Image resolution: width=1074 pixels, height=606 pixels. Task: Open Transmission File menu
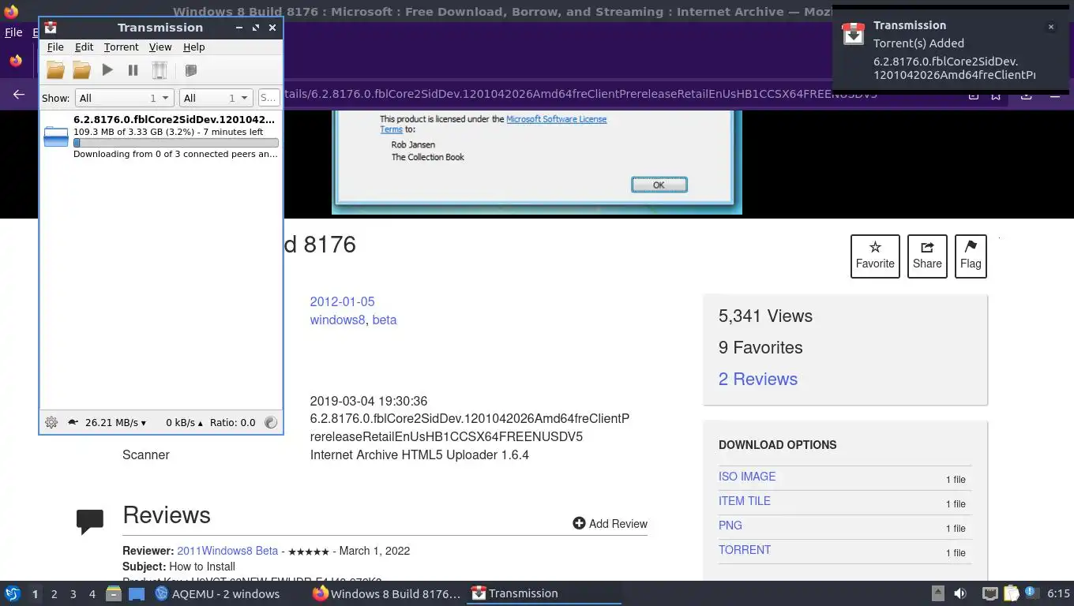click(55, 47)
